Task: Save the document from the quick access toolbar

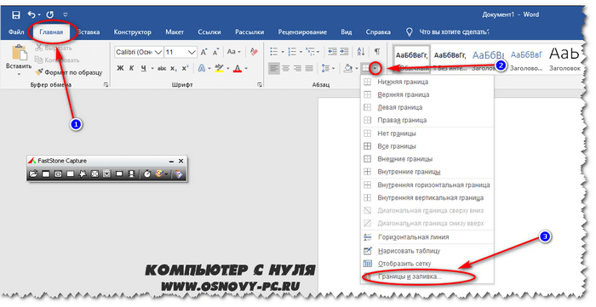Action: pyautogui.click(x=16, y=14)
